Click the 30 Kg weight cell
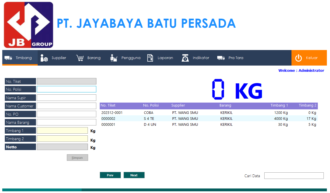Viewport: 330px width, 193px height. coord(283,125)
